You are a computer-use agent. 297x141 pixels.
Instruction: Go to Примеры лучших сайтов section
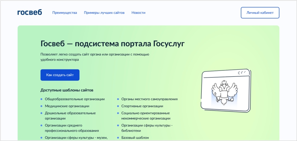[104, 13]
